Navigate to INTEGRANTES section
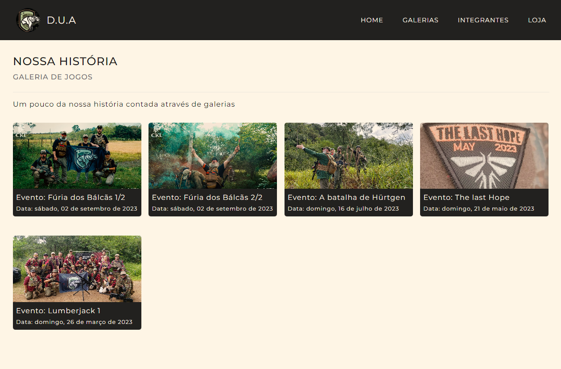The width and height of the screenshot is (561, 369). click(483, 20)
